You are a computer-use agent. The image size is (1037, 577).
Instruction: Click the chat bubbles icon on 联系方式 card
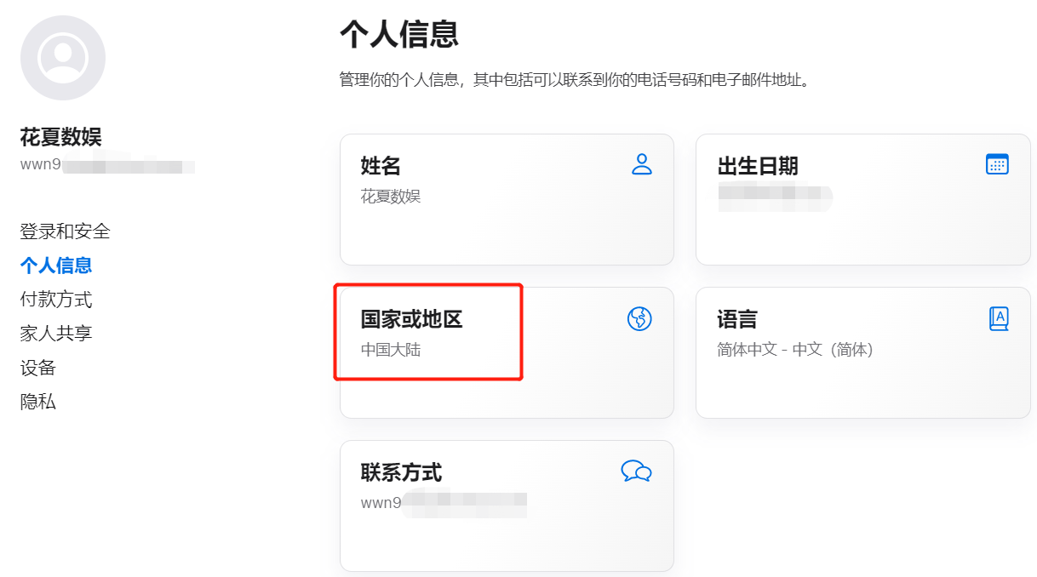(x=636, y=471)
